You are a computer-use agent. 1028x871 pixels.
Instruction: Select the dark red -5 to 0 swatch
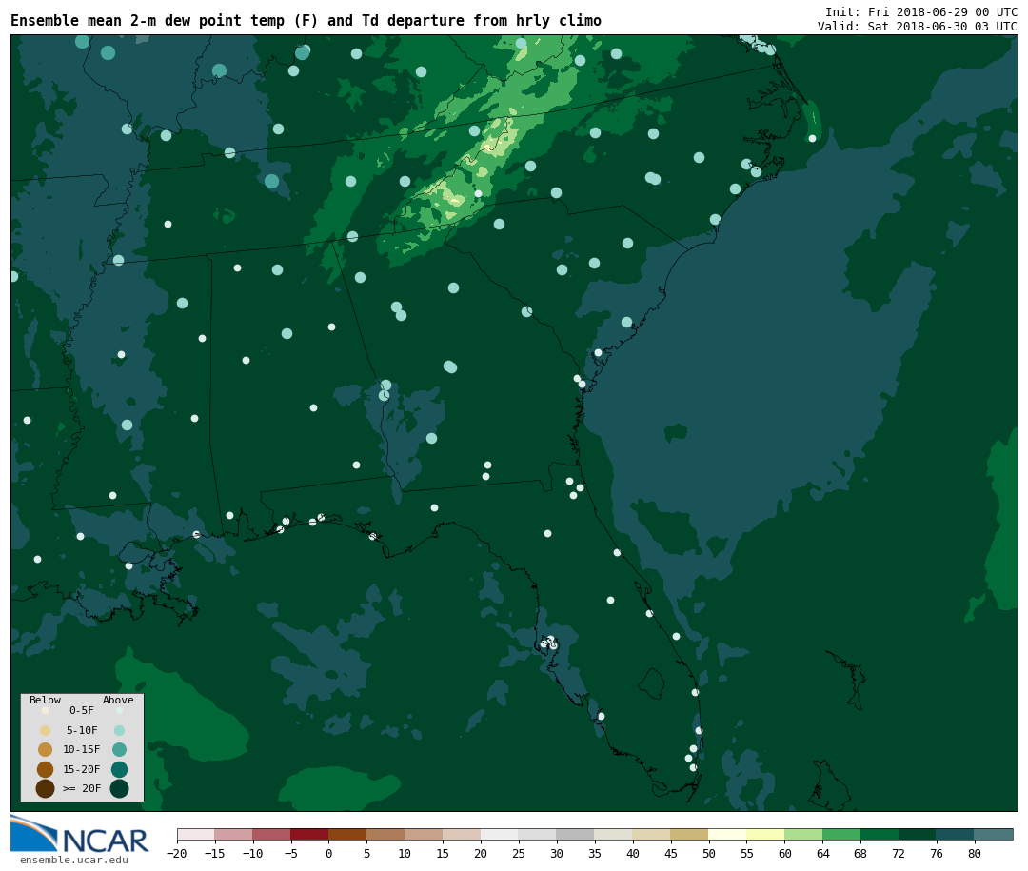(309, 834)
